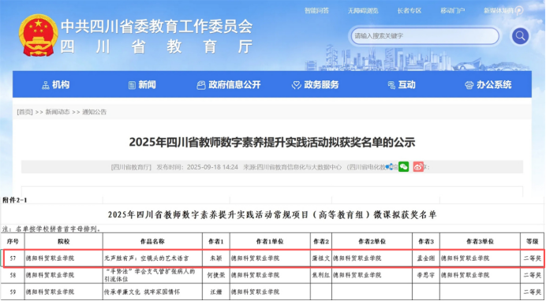The height and width of the screenshot is (301, 546).
Task: Click the 无障碍浏览 link
Action: pyautogui.click(x=363, y=11)
